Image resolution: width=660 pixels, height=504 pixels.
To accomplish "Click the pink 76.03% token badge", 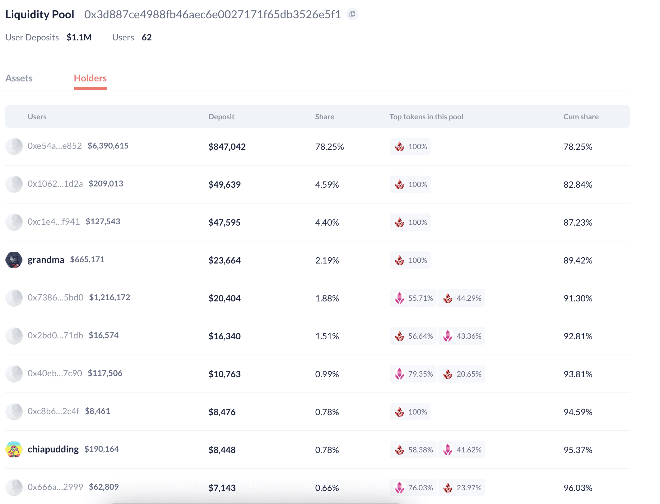I will pyautogui.click(x=413, y=488).
